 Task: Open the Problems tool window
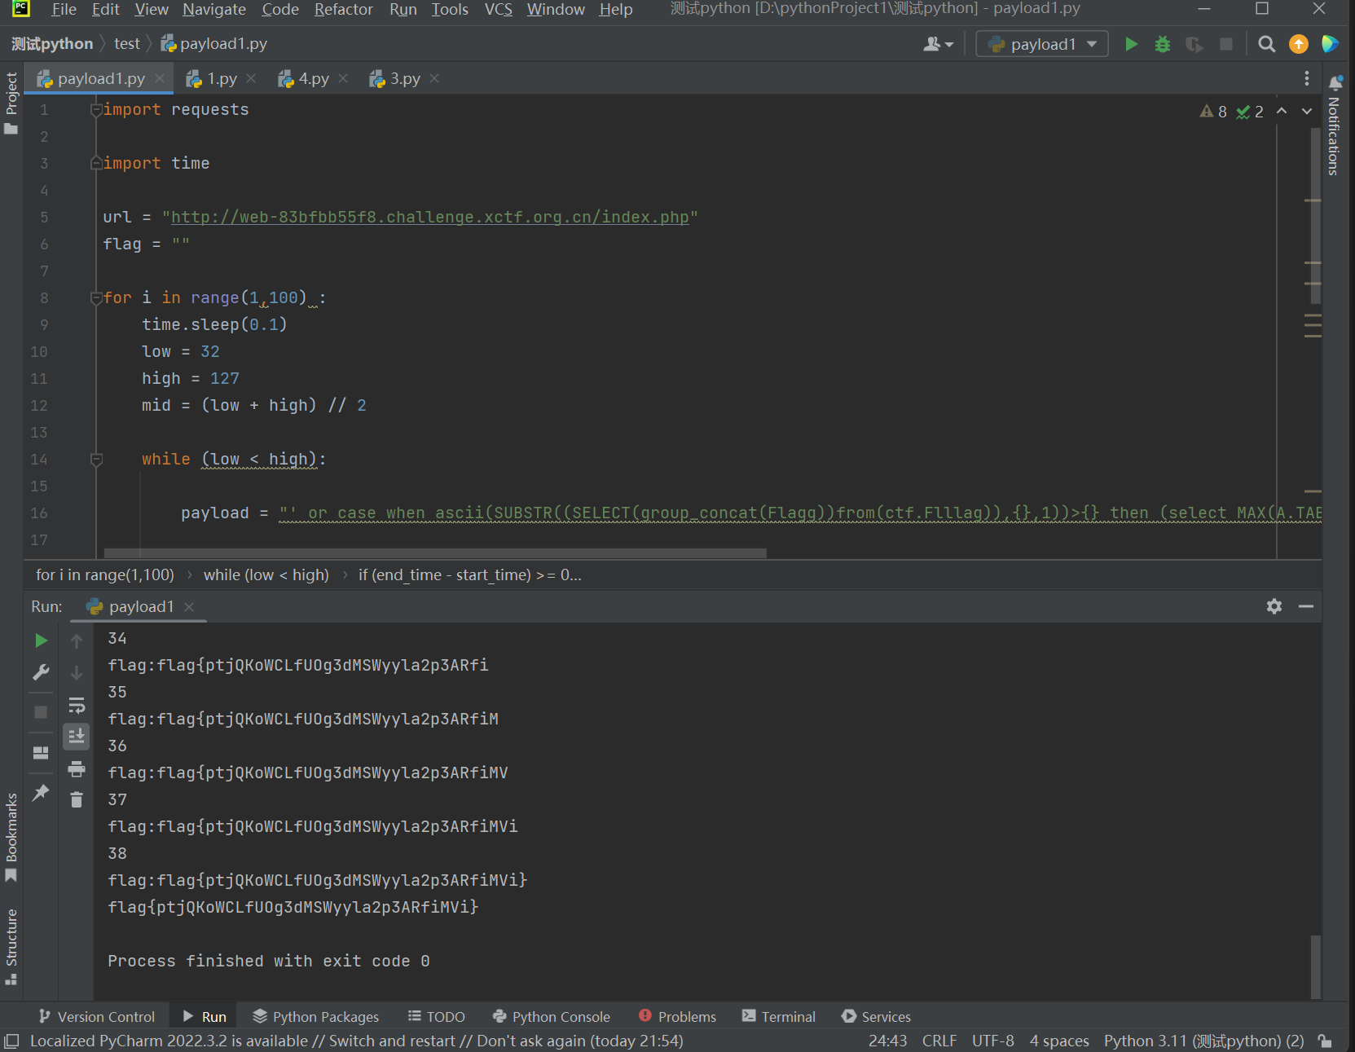click(678, 1016)
